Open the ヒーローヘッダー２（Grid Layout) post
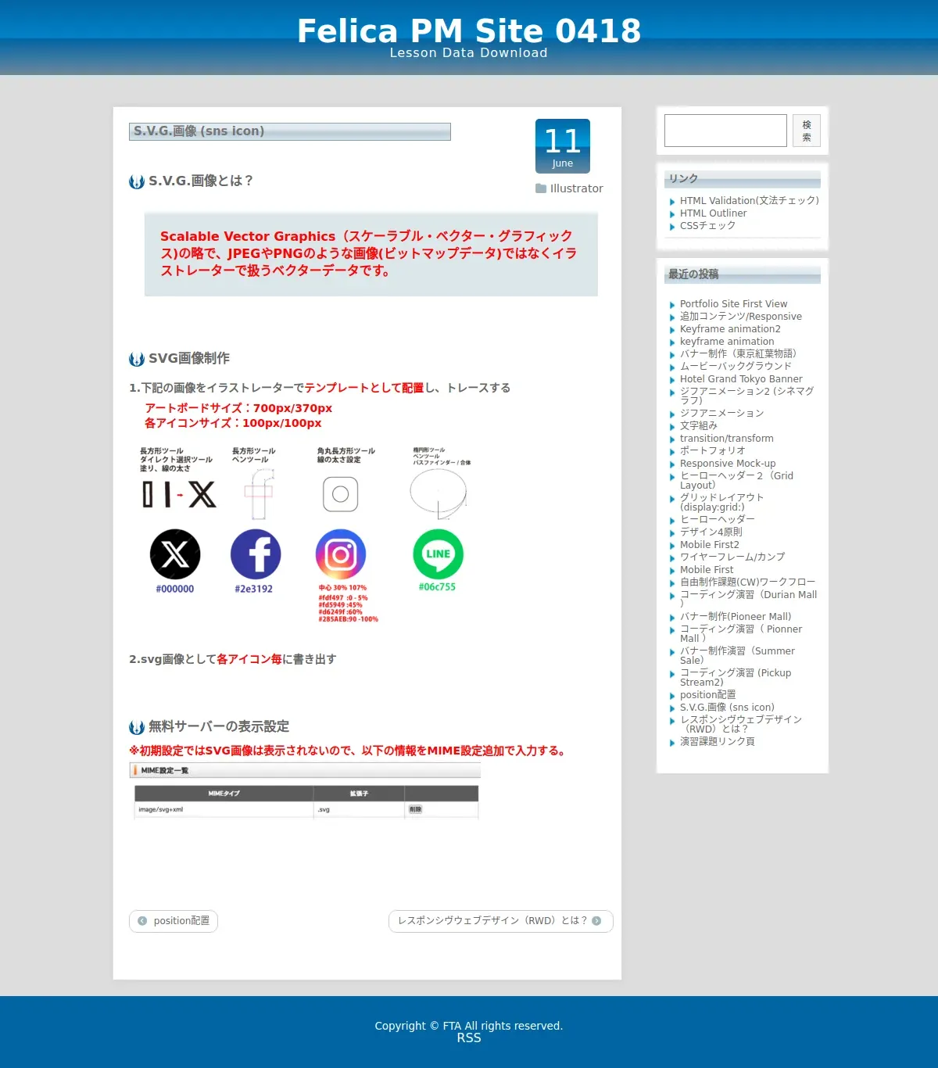The height and width of the screenshot is (1068, 938). [x=736, y=480]
